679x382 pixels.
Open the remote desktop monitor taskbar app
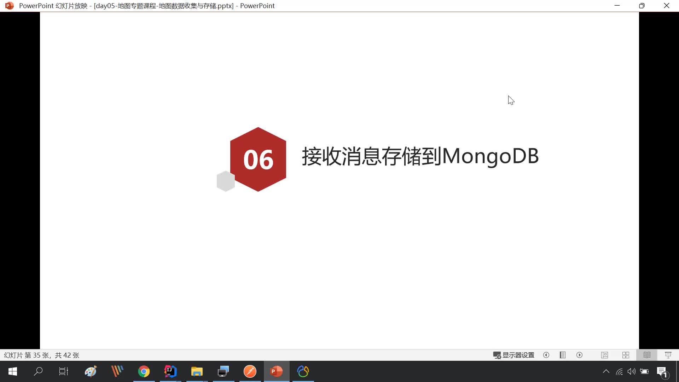(224, 371)
